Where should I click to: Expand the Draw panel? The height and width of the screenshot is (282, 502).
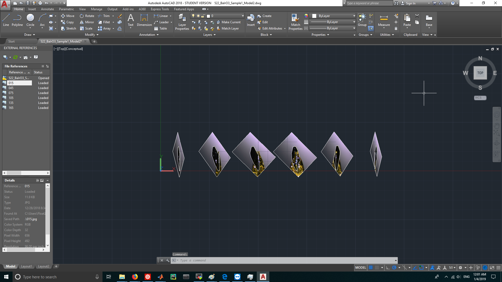click(x=29, y=35)
